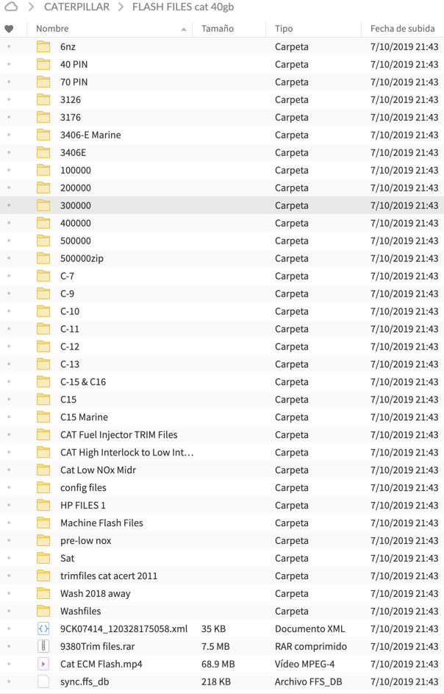
Task: Click the 70 PIN folder icon
Action: (x=43, y=82)
